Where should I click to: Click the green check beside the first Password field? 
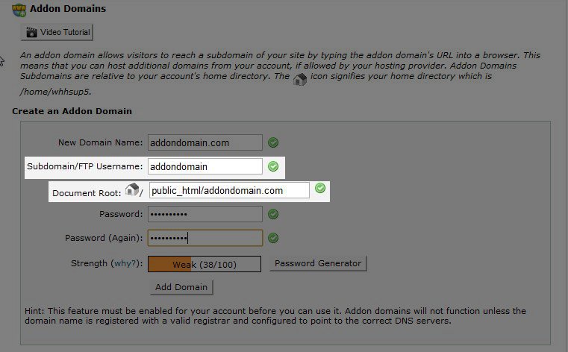pyautogui.click(x=273, y=214)
